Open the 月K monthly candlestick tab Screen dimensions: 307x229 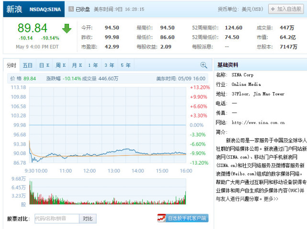coord(77,65)
